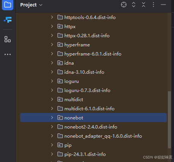Select the multidict package row
174x162 pixels.
pos(93,99)
